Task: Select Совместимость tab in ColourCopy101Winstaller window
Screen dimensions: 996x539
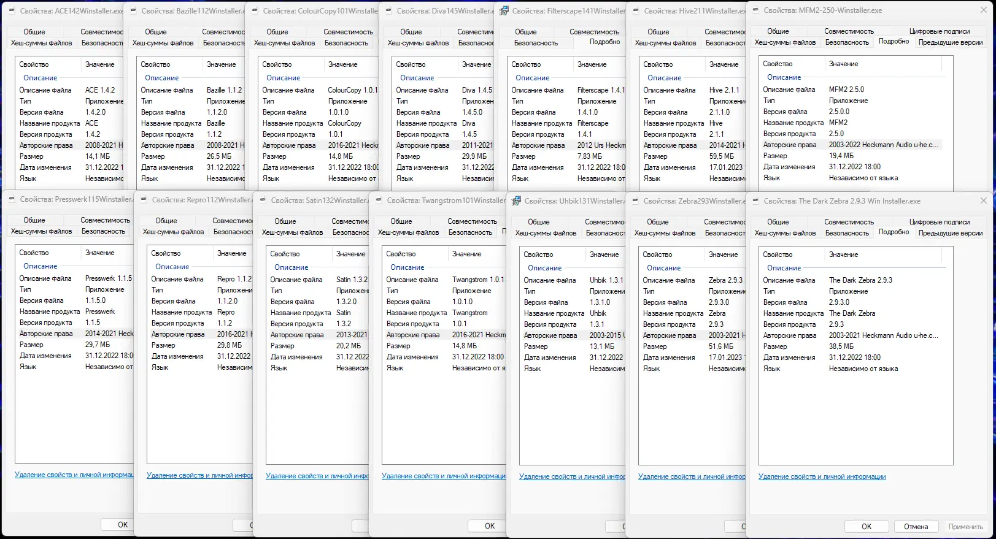Action: [348, 32]
